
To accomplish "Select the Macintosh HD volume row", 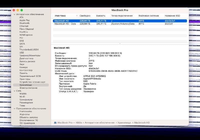I will pyautogui.click(x=120, y=21).
